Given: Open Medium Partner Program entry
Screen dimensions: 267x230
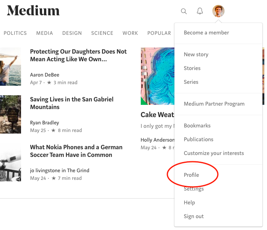Looking at the screenshot, I should (214, 104).
